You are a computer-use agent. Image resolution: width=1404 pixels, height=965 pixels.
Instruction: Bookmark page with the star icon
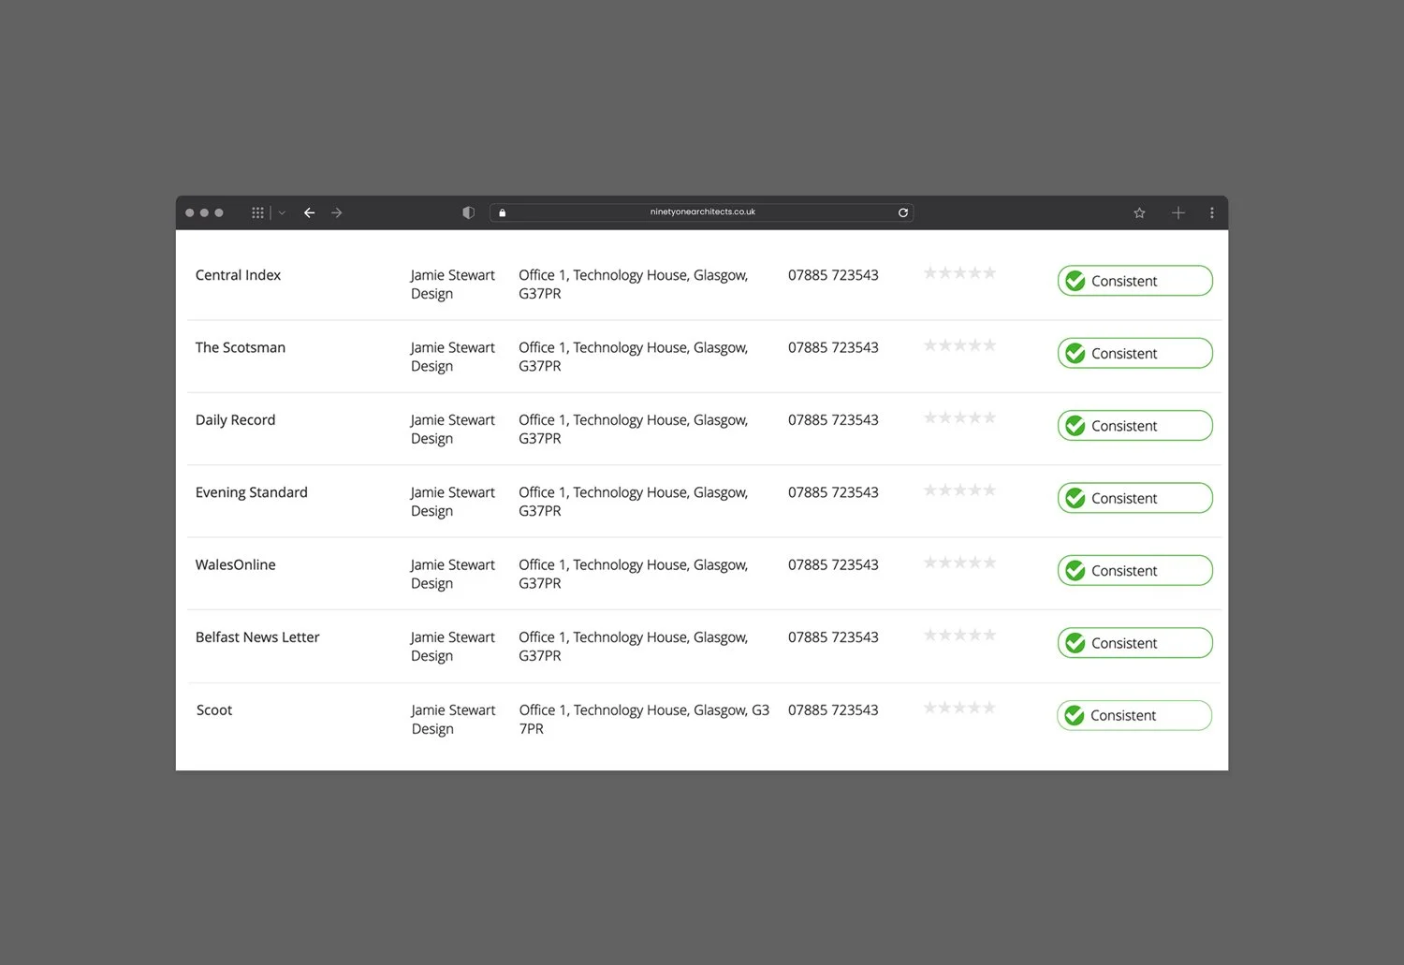1139,213
